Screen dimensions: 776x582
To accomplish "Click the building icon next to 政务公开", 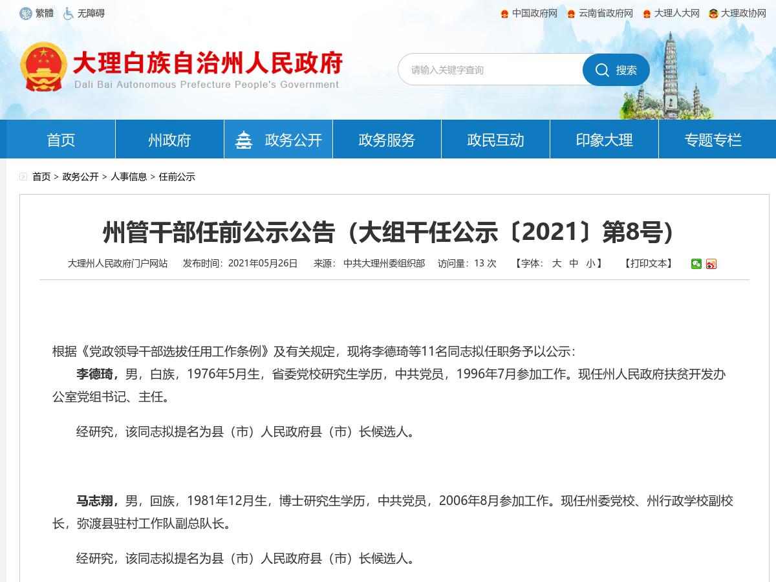I will [244, 138].
